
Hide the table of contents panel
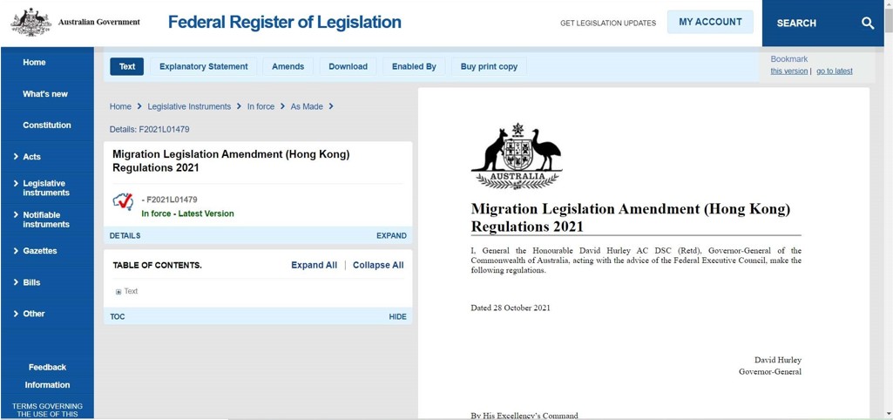[x=397, y=316]
